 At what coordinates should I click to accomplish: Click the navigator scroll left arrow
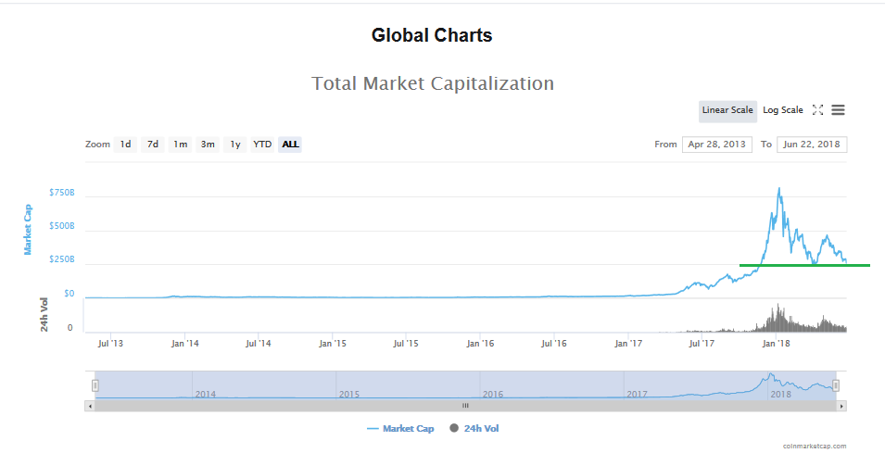coord(90,406)
